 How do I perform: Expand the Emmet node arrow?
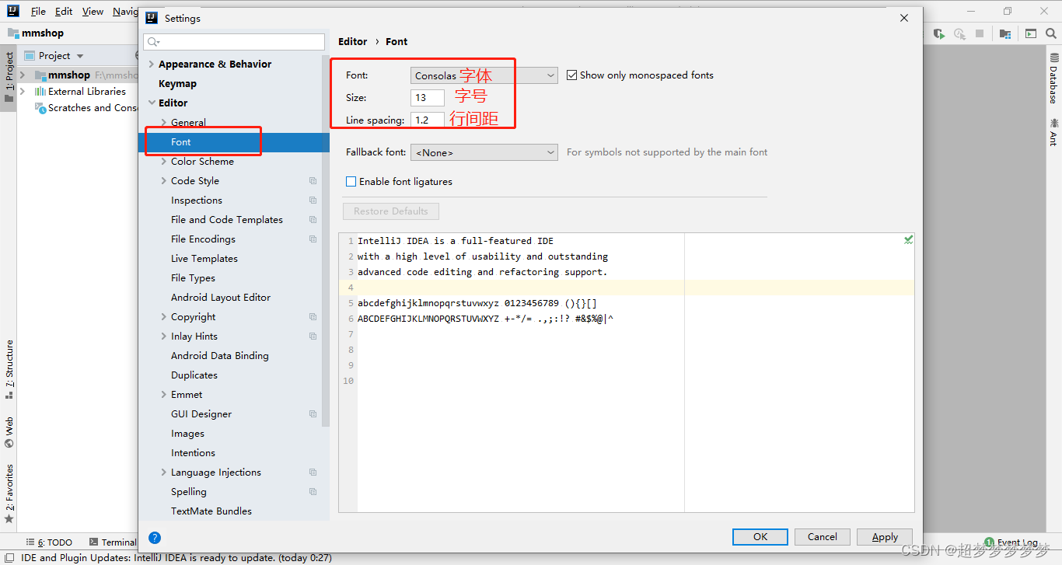pyautogui.click(x=163, y=395)
